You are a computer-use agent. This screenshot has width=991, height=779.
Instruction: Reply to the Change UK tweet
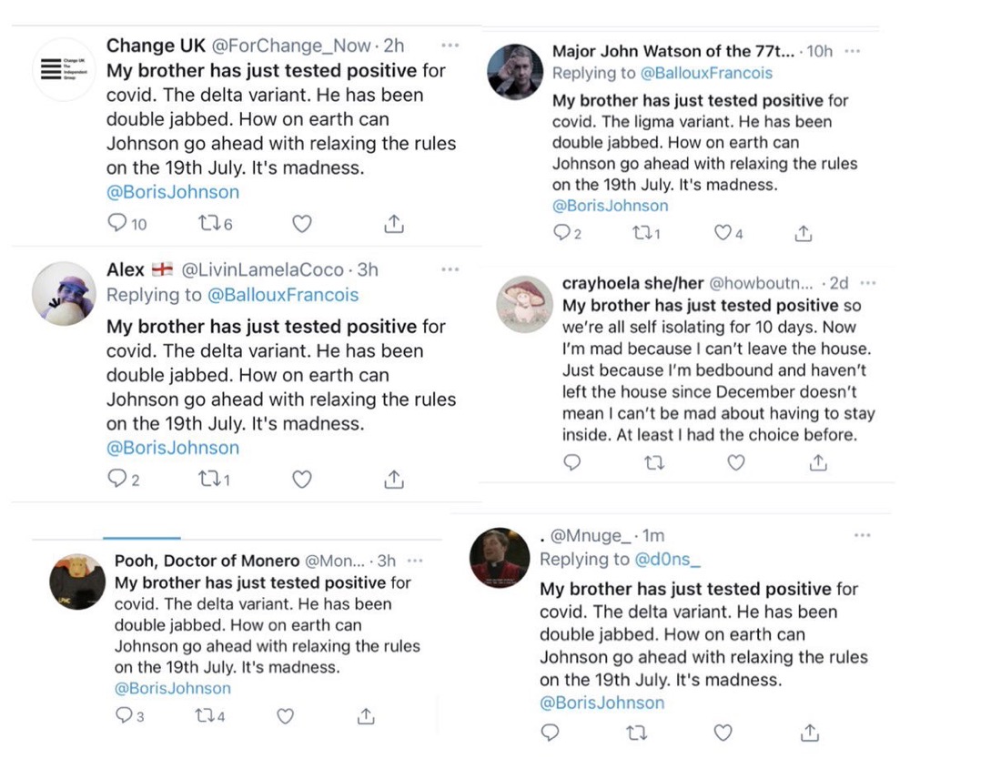[x=117, y=224]
